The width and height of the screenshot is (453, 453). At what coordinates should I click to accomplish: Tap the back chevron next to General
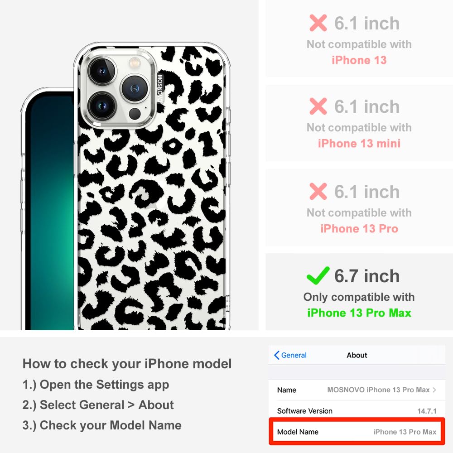coord(276,355)
